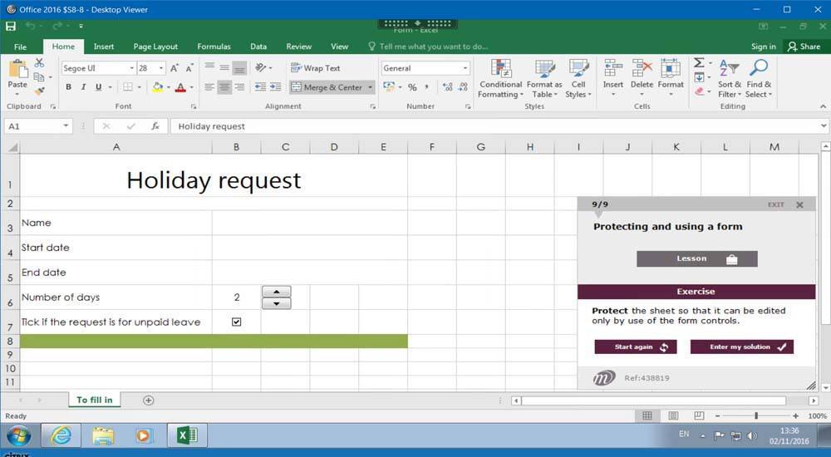The width and height of the screenshot is (831, 457).
Task: Untick the unpaid leave checkbox
Action: pyautogui.click(x=236, y=322)
